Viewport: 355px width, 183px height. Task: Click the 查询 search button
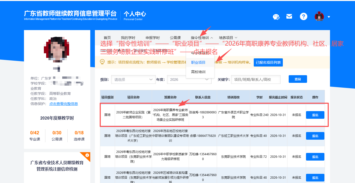coord(298,79)
